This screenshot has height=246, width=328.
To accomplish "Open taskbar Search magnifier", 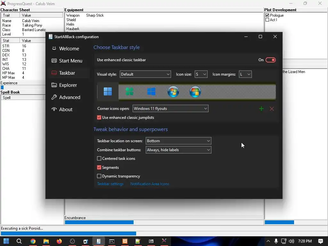I will (x=19, y=241).
